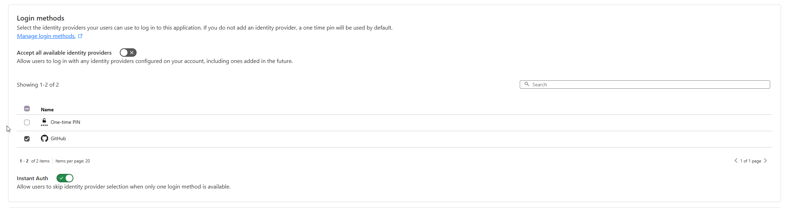The width and height of the screenshot is (788, 208).
Task: Go to the next page chevron
Action: (765, 161)
